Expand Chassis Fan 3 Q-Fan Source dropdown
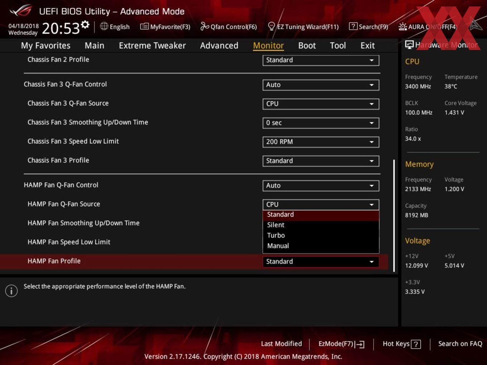 coord(320,104)
